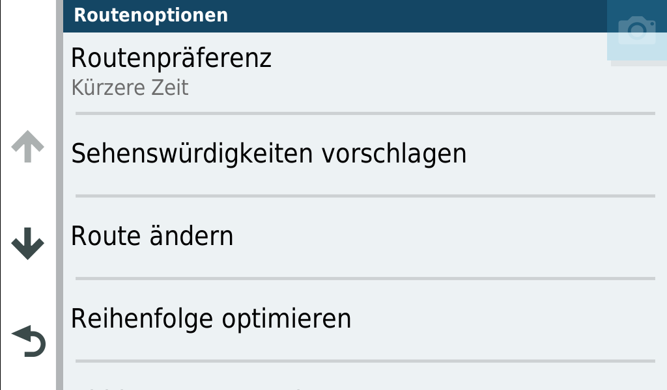Open the Routenpräferenz setting
This screenshot has height=390, width=667.
[x=171, y=58]
